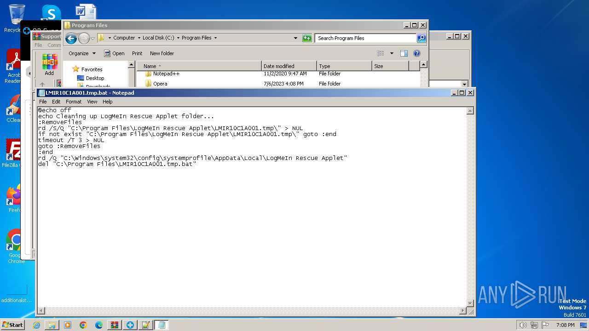The height and width of the screenshot is (331, 589).
Task: Open the Computer breadcrumb dropdown arrow
Action: (139, 38)
